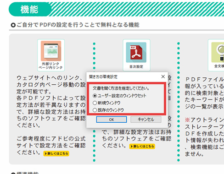Click text ご参考程度にアドビの公式

coord(51,139)
